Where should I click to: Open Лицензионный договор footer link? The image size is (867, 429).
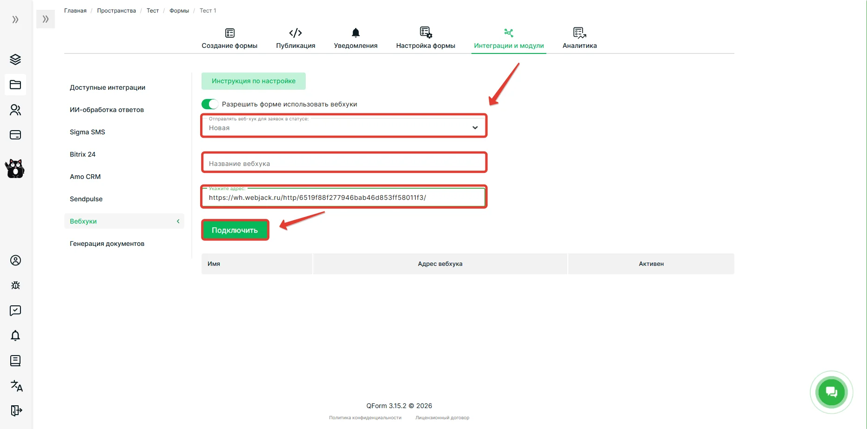pos(442,418)
